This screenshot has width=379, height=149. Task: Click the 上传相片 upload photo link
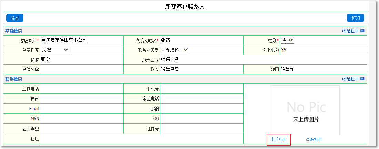pyautogui.click(x=279, y=140)
